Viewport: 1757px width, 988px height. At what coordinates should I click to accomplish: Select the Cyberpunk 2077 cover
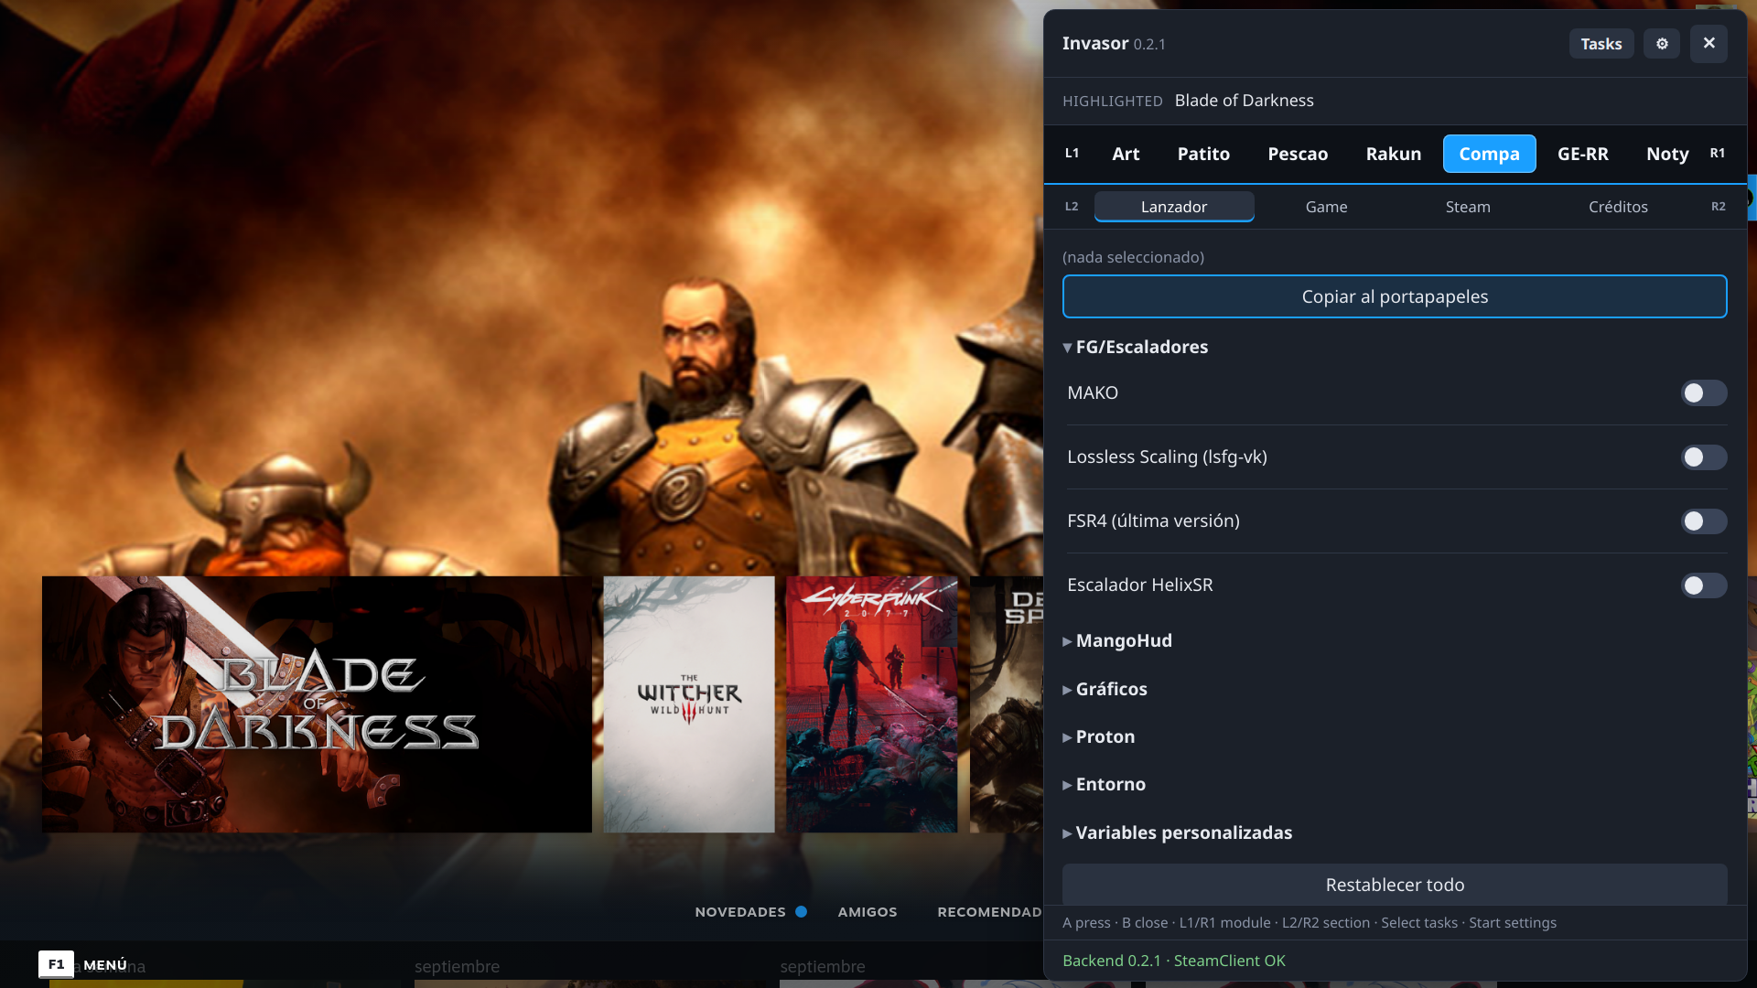[872, 704]
